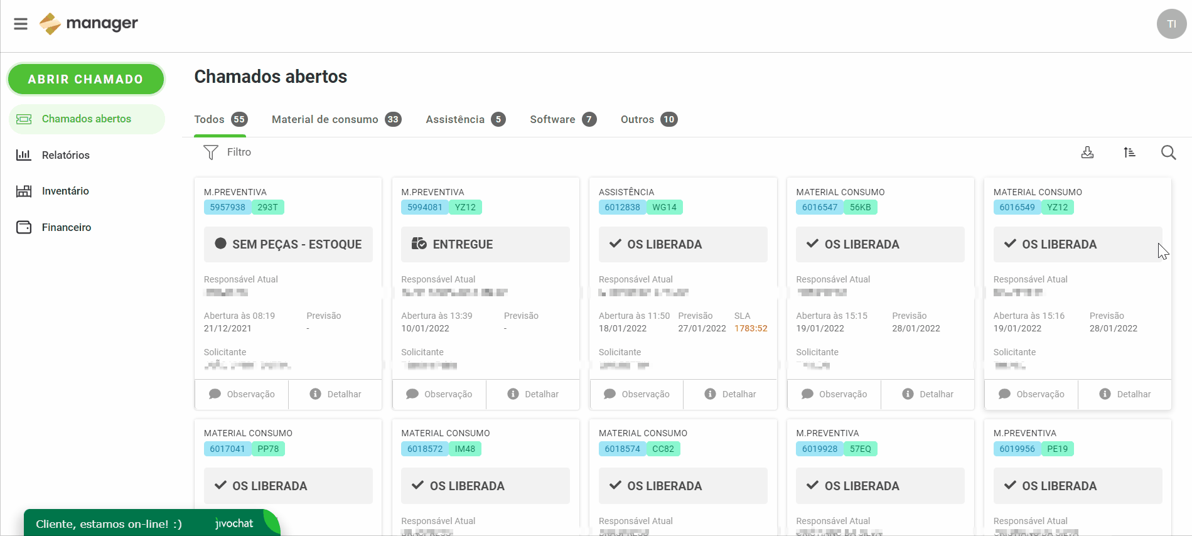The image size is (1192, 536).
Task: Switch to the Todos tab
Action: (220, 119)
